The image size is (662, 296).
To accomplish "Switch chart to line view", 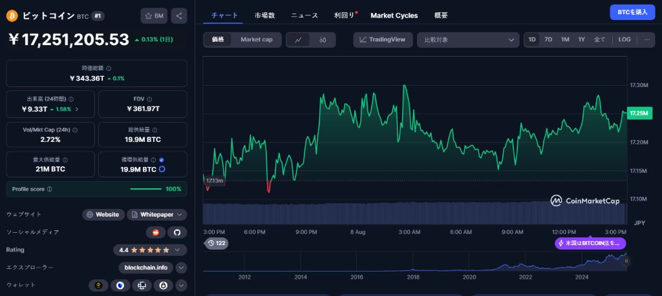I will [x=298, y=40].
